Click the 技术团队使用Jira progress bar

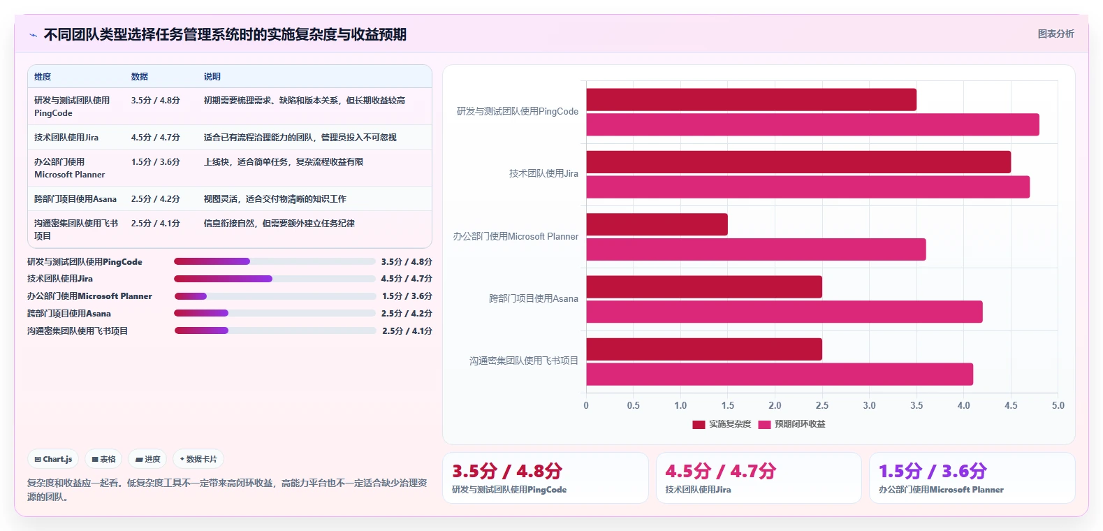[x=275, y=279]
